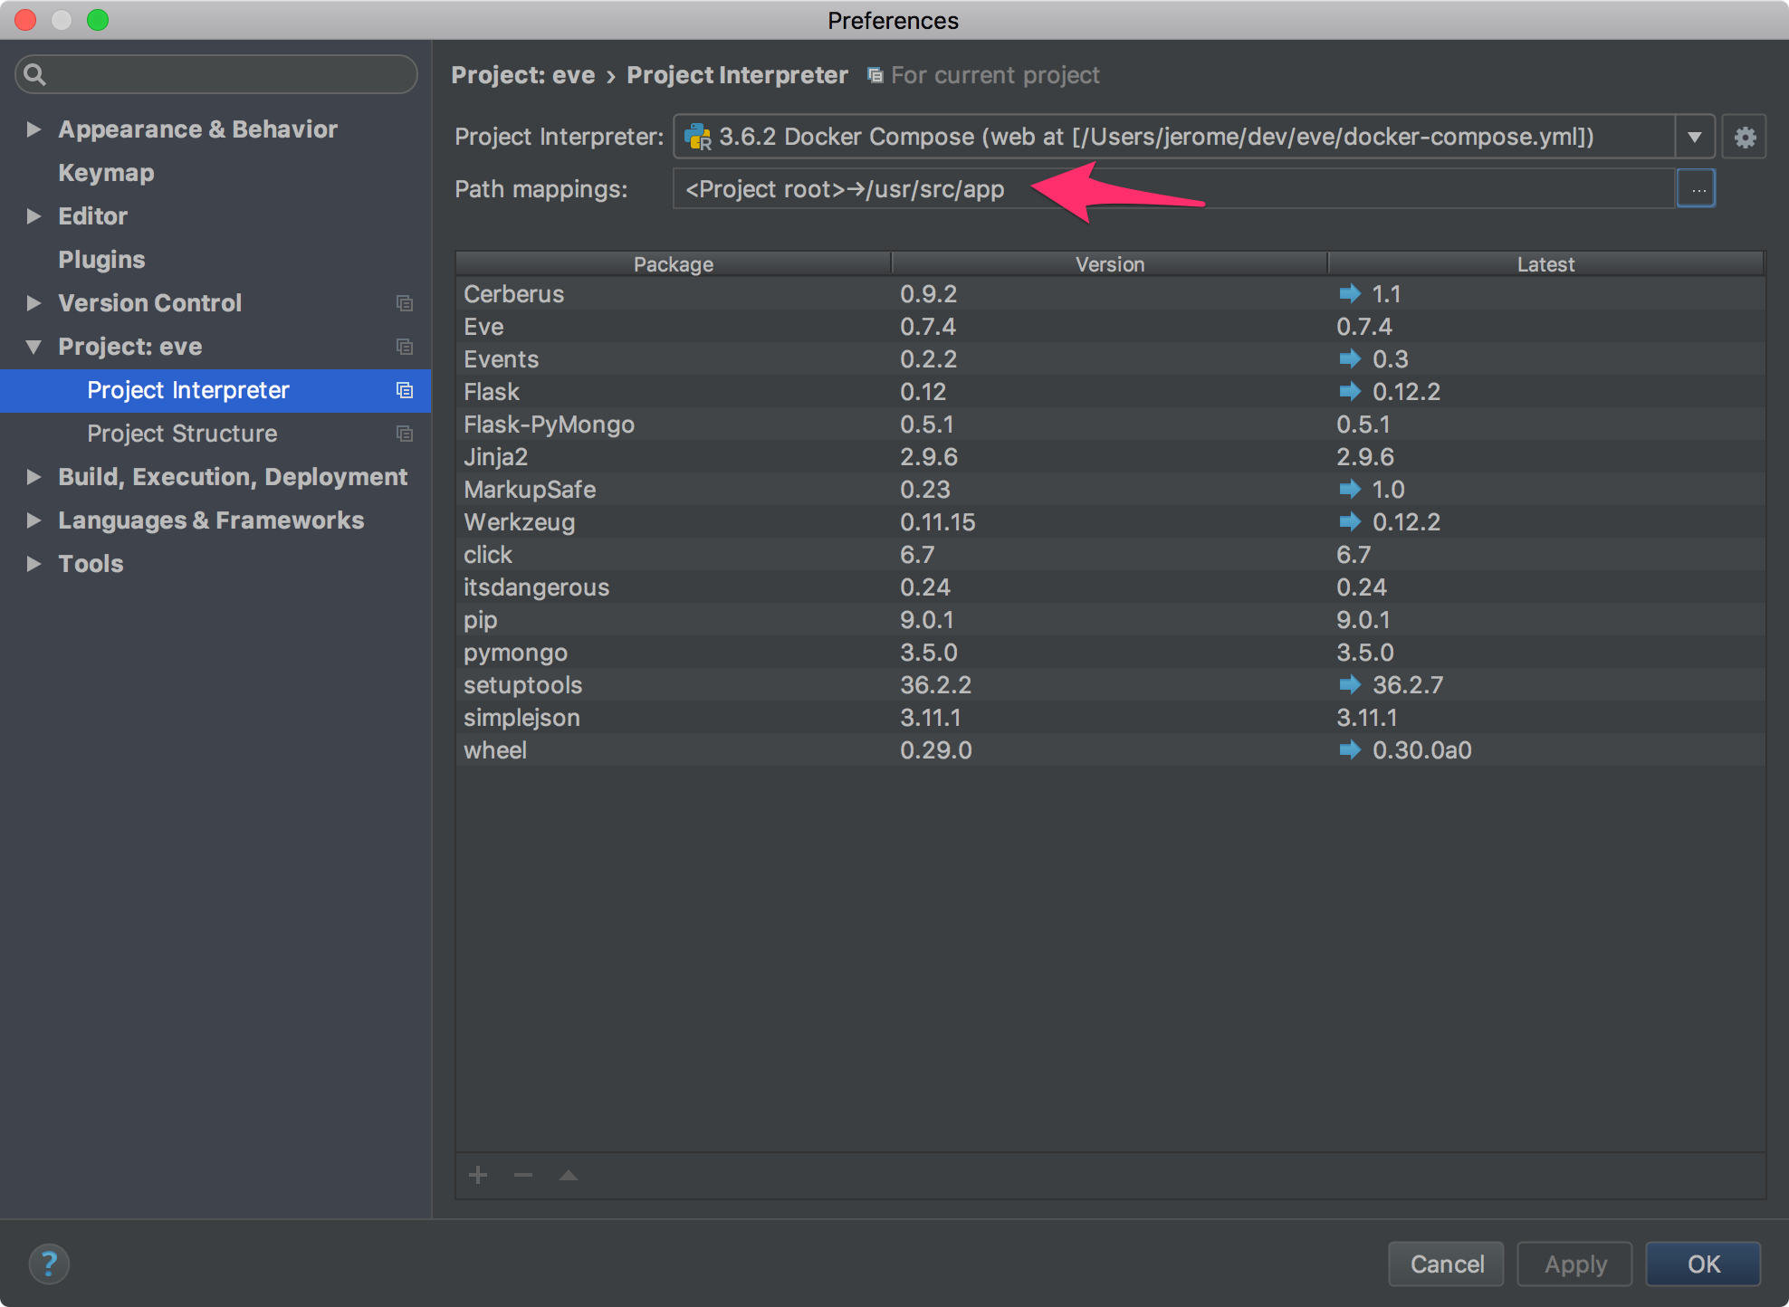The height and width of the screenshot is (1307, 1789).
Task: Click upgrade arrow icon for setuptools
Action: pos(1350,684)
